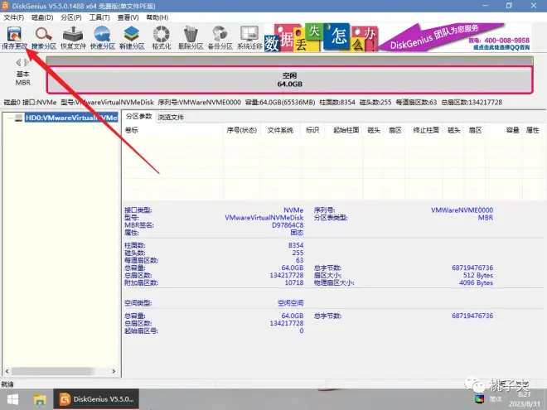Screen dimensions: 547x410
Task: Select the 64.0GB free space (空闲) bar
Action: click(x=289, y=80)
